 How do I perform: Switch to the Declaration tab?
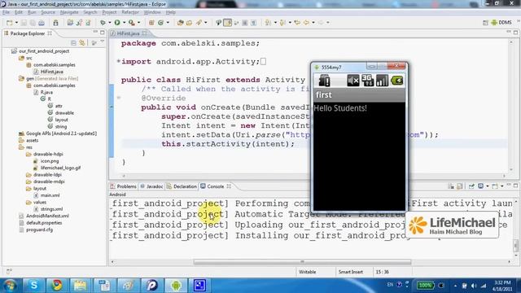182,186
